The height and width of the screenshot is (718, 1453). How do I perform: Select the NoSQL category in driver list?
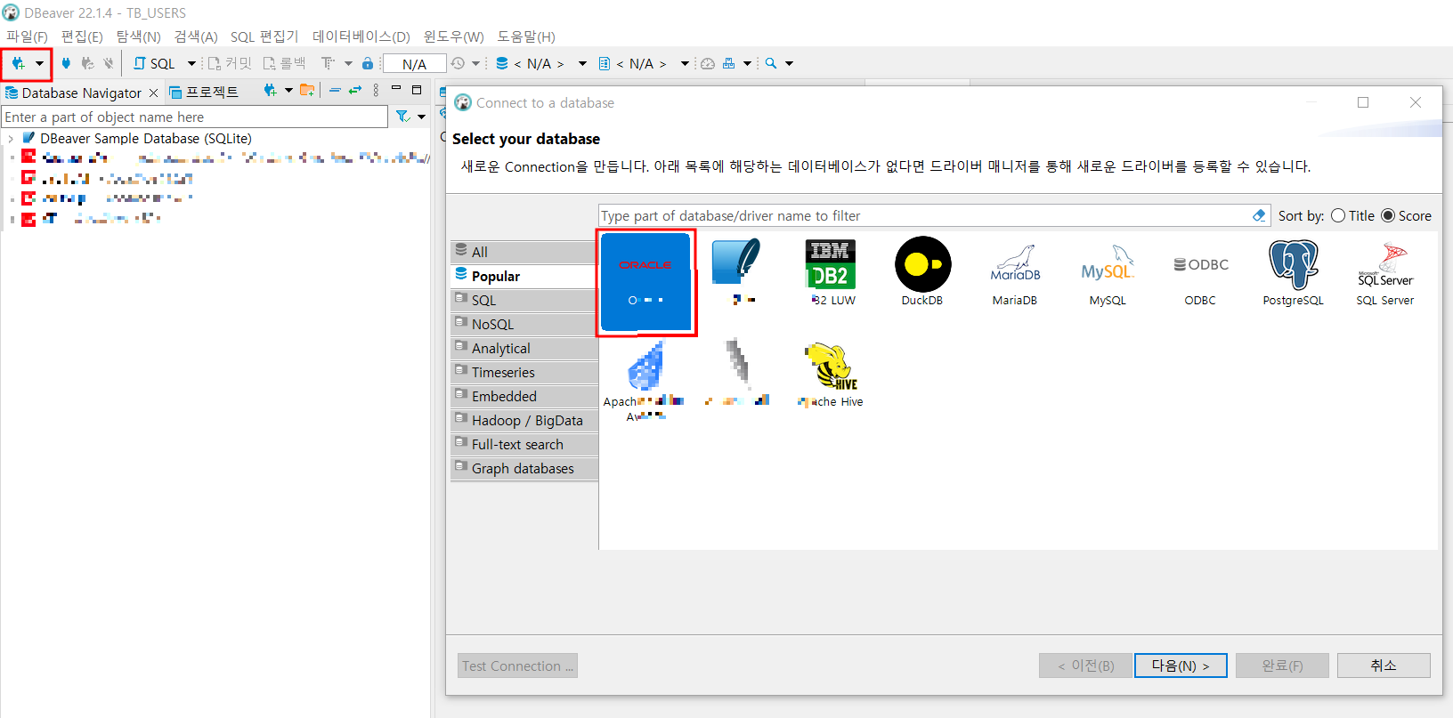click(524, 324)
